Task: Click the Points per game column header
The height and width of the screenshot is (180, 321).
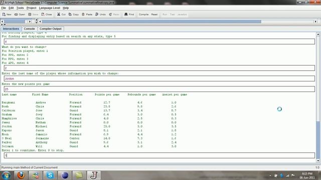Action: (x=107, y=94)
